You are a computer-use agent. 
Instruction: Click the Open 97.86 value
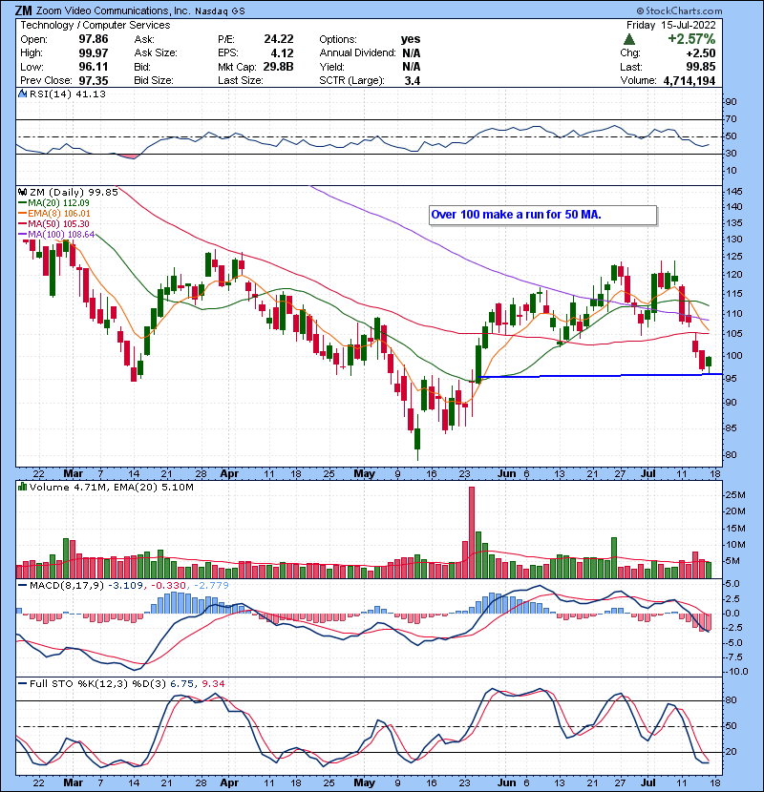click(94, 39)
